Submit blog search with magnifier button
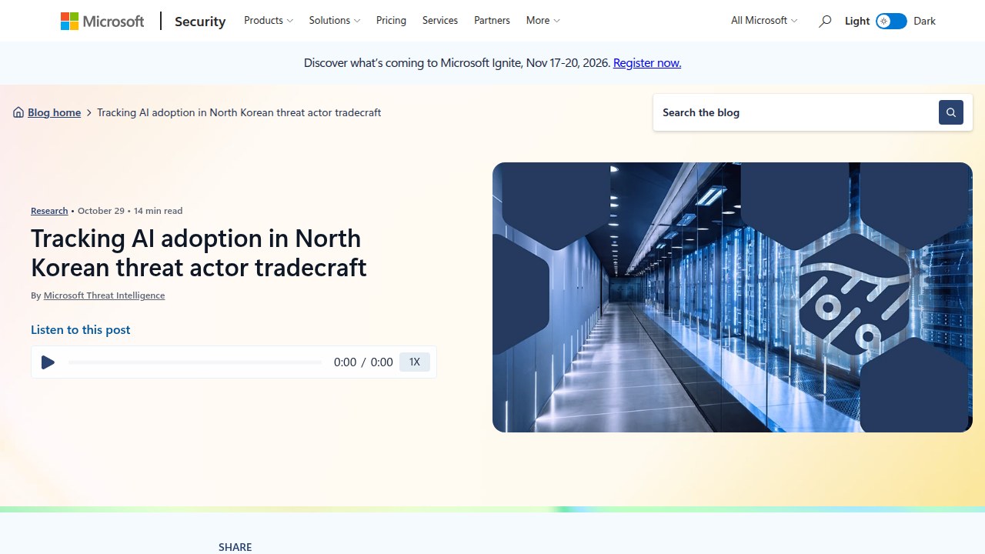 (x=951, y=112)
